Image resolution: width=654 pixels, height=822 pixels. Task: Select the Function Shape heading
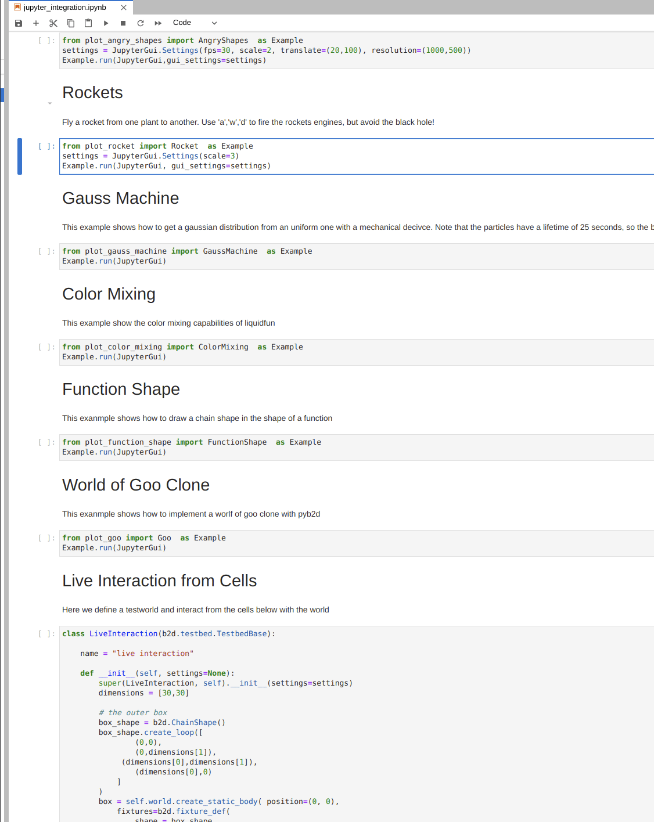click(121, 390)
